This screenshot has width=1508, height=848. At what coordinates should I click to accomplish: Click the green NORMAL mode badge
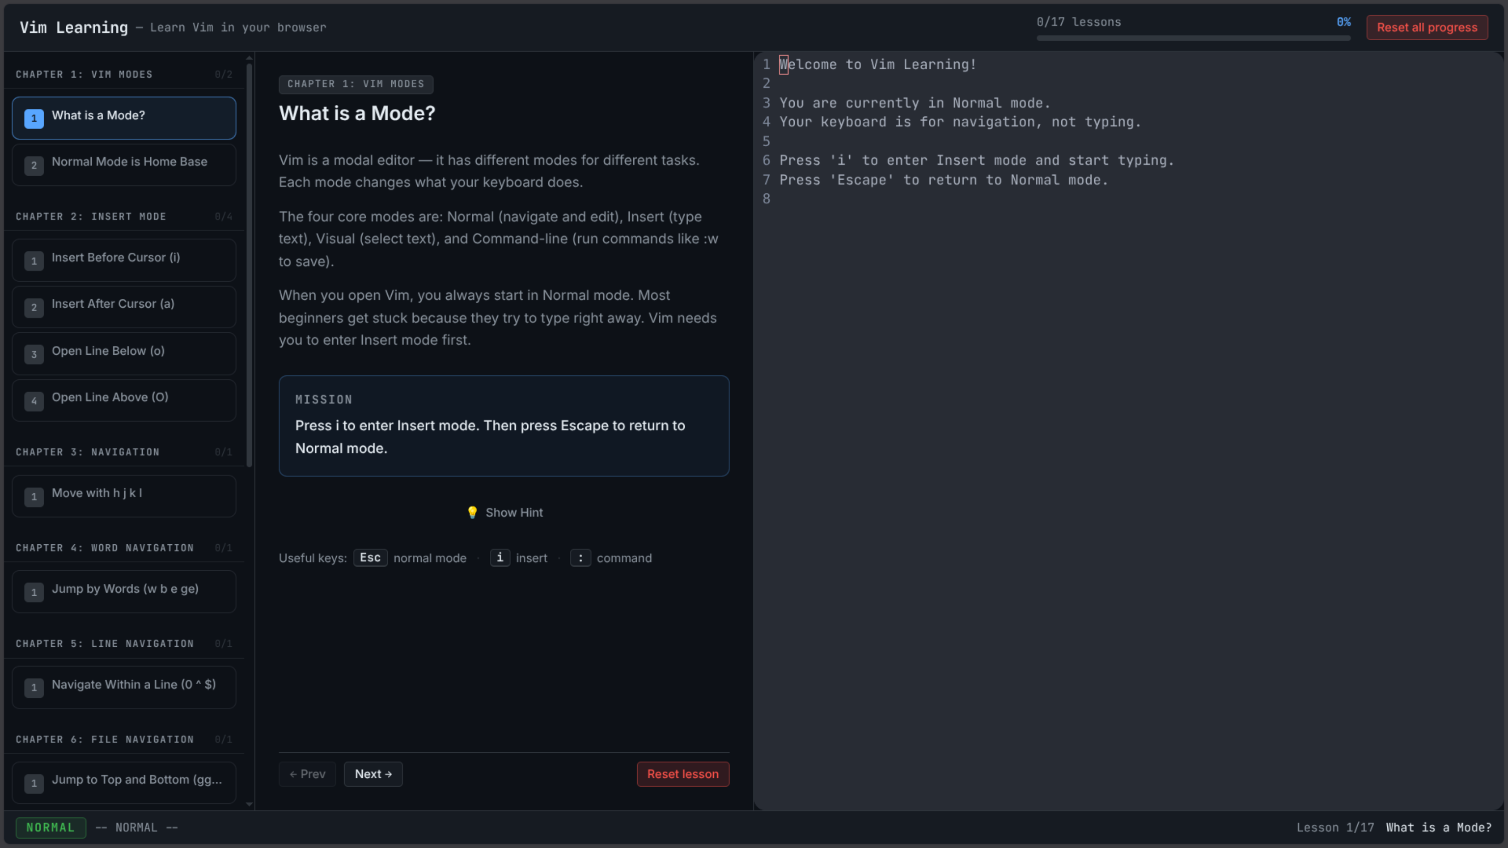point(51,827)
